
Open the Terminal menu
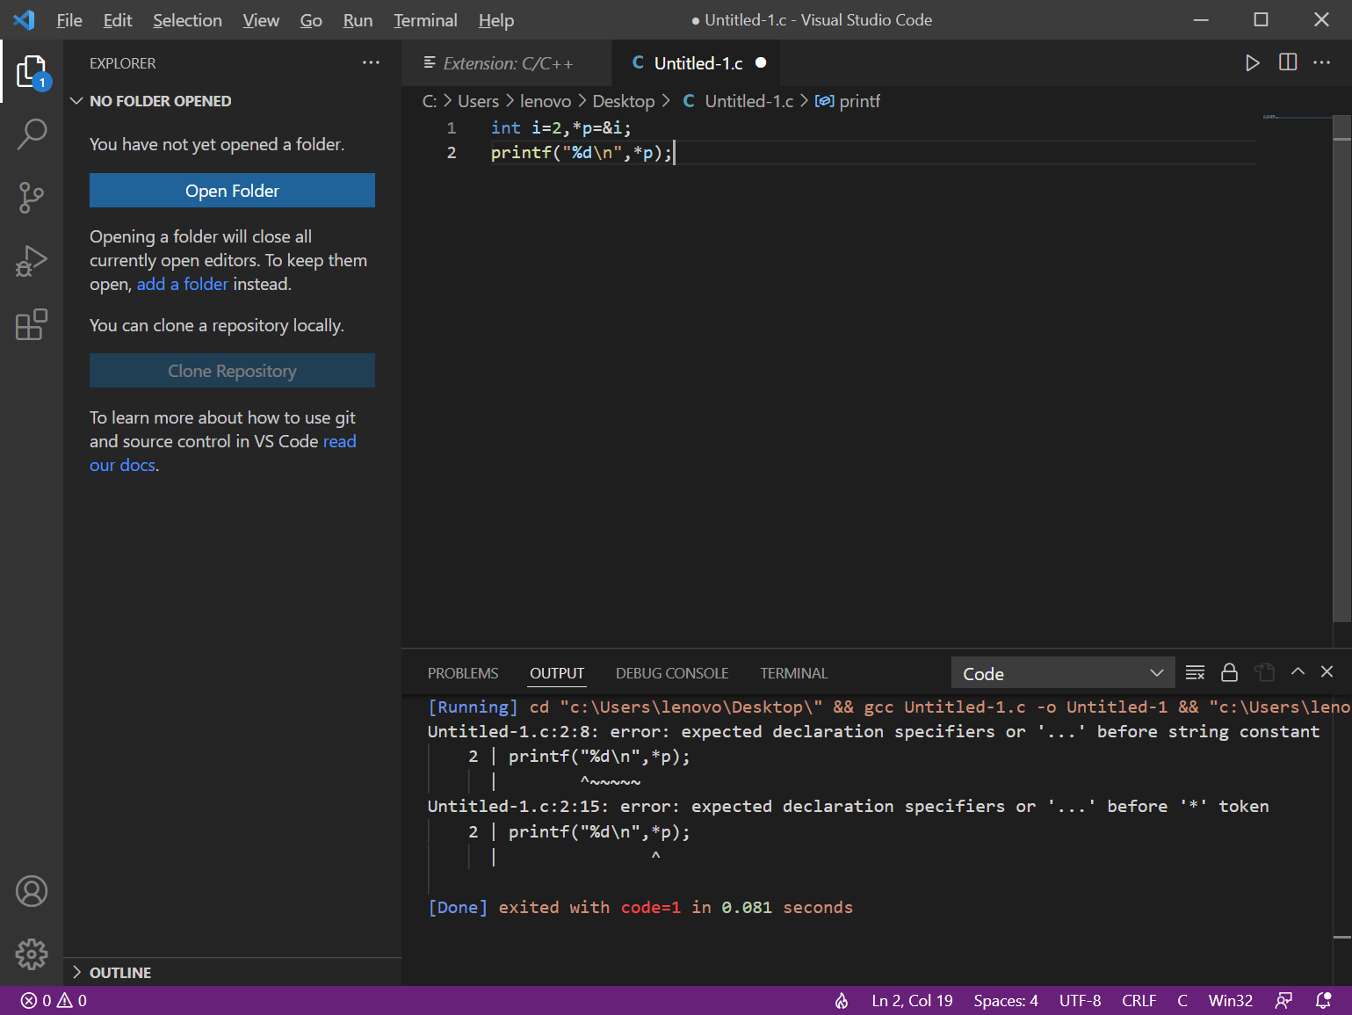(425, 20)
